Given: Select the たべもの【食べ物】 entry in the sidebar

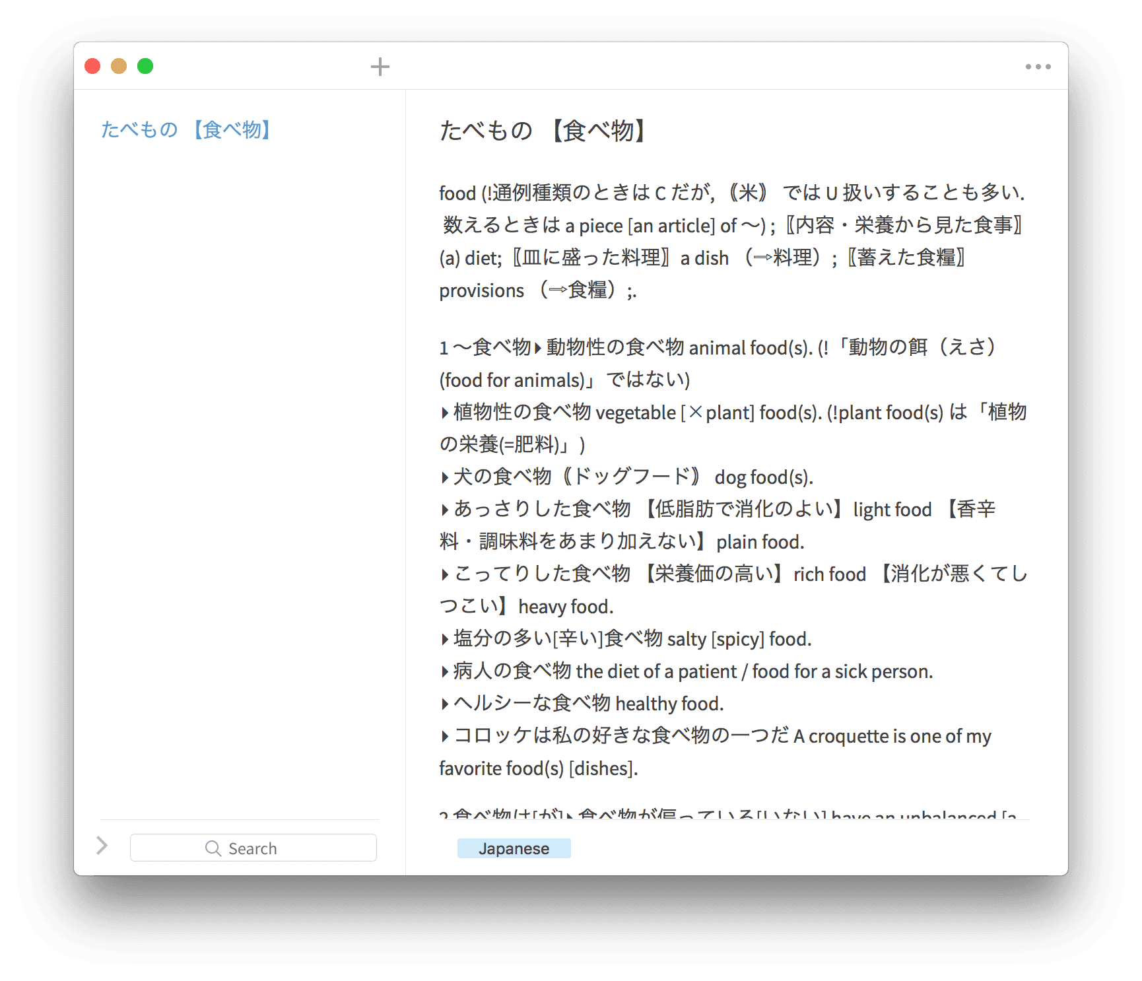Looking at the screenshot, I should tap(186, 129).
